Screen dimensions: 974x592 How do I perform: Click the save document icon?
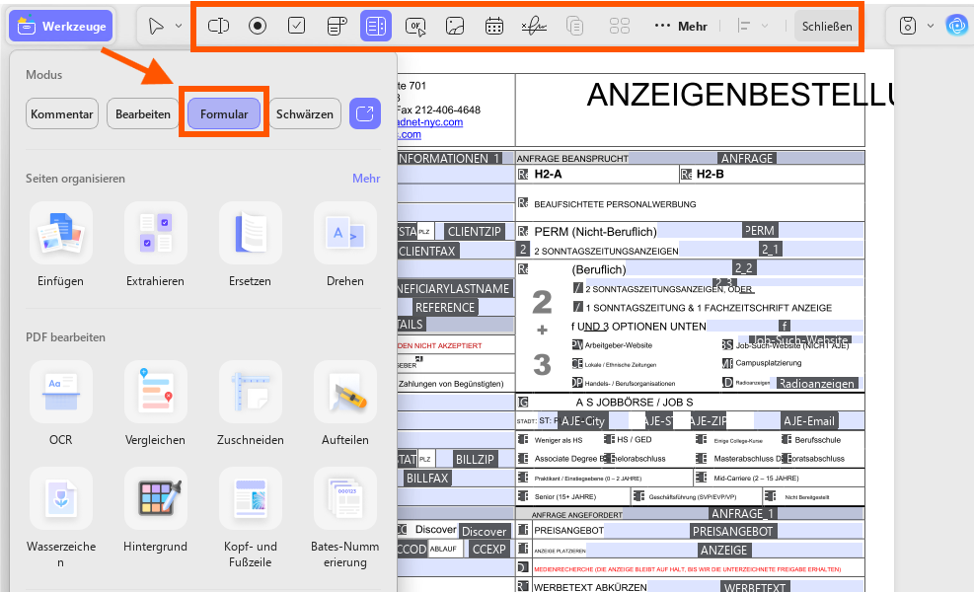point(908,26)
